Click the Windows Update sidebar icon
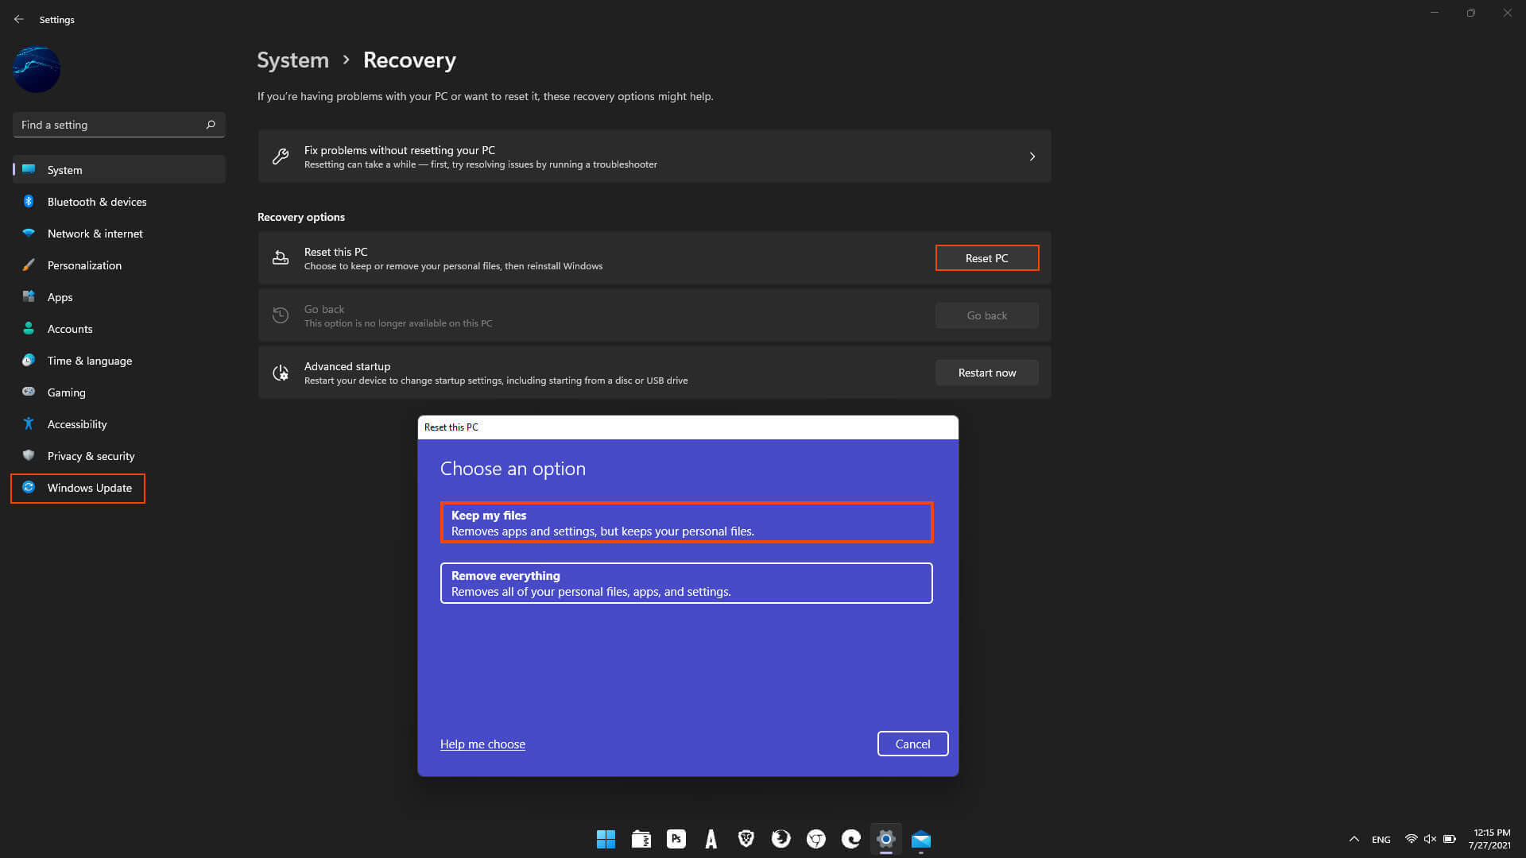Screen dimensions: 1526x858 coord(27,487)
